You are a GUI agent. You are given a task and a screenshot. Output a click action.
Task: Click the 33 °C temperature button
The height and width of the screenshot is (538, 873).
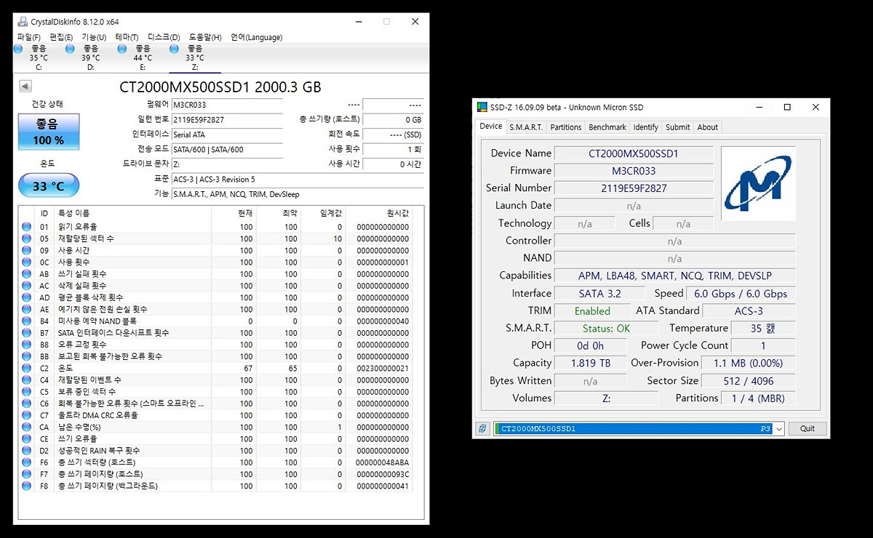(x=49, y=185)
